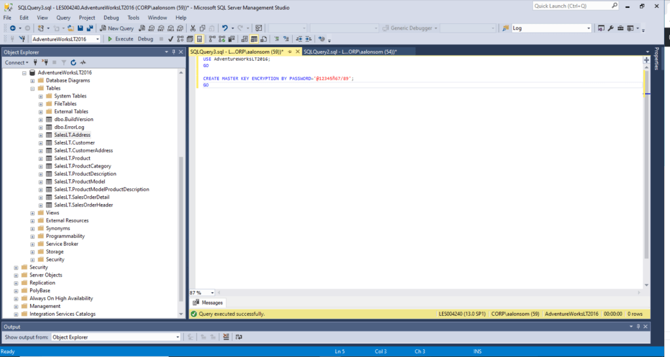Viewport: 670px width, 357px height.
Task: Open the Query menu
Action: click(x=63, y=18)
